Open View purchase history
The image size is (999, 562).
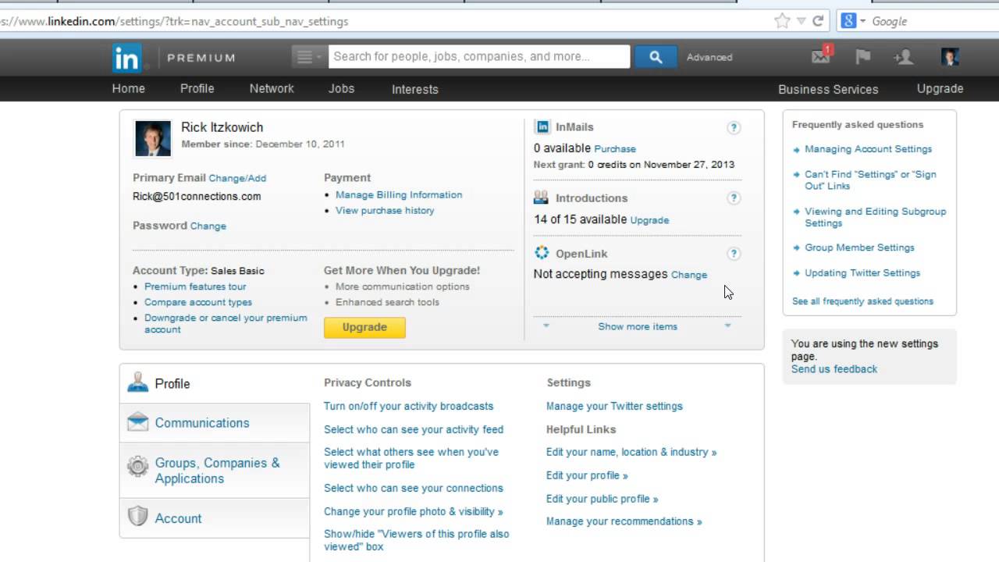tap(385, 211)
